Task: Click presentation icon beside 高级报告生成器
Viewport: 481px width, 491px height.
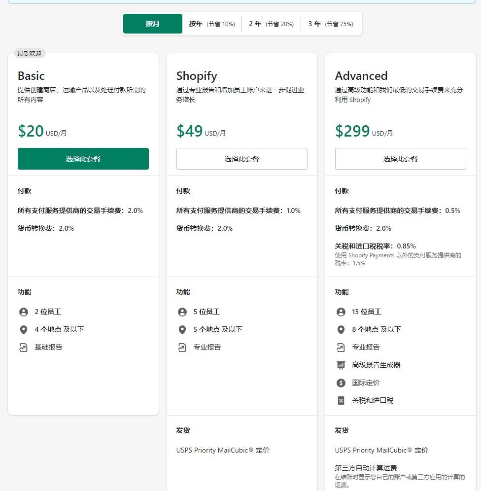Action: point(341,365)
